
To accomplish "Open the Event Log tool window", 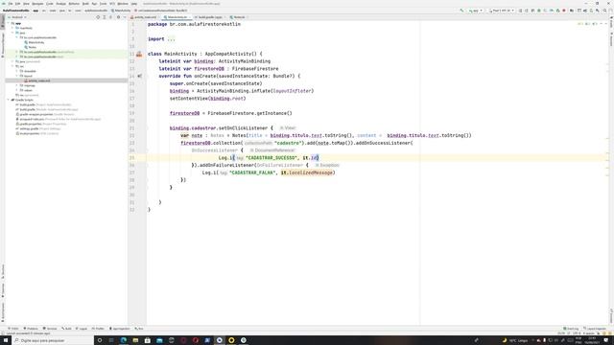I will (571, 329).
